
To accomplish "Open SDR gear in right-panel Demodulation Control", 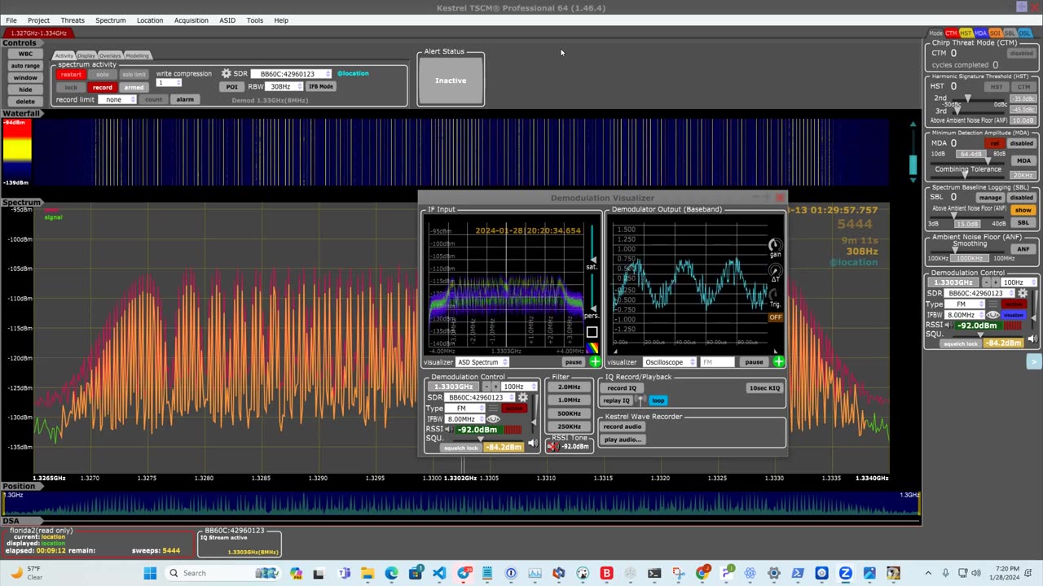I will (1023, 293).
